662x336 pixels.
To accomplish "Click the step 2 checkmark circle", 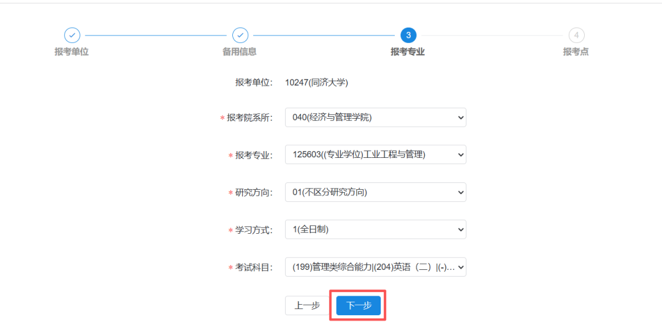I will tap(240, 35).
